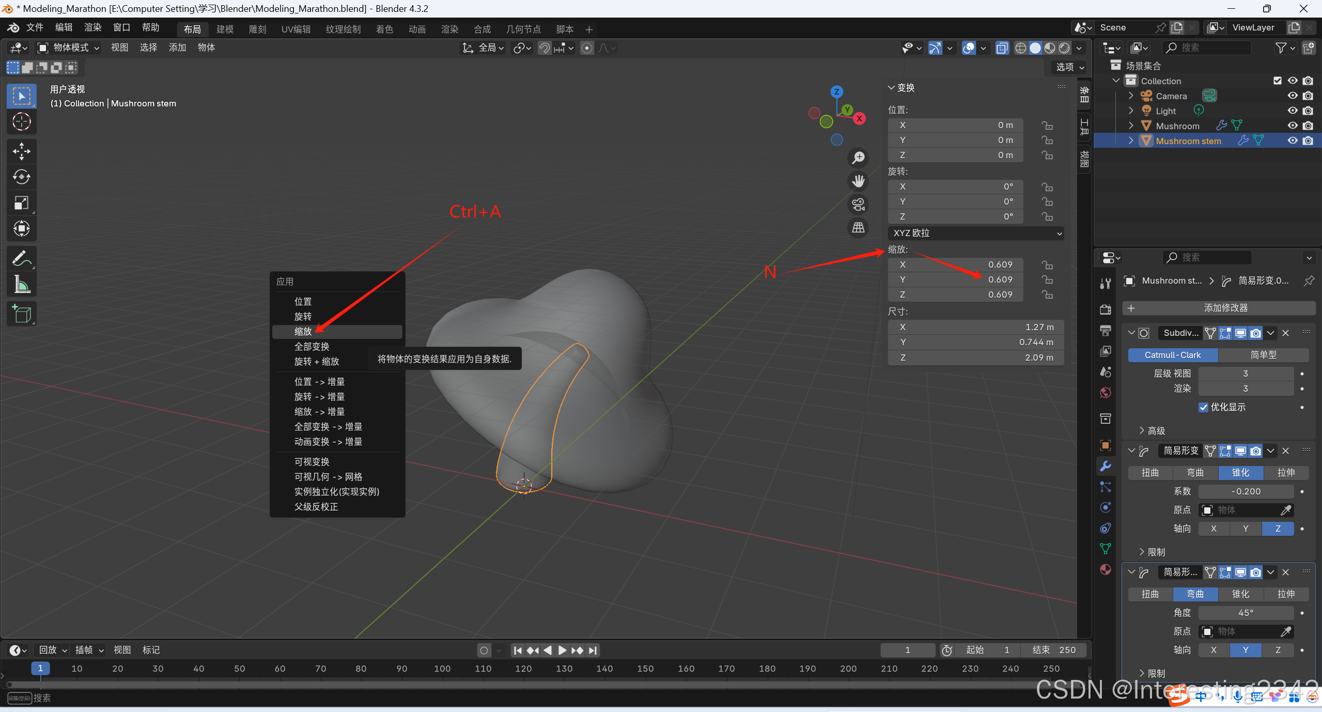Screen dimensions: 1322x712
Task: Open the XYZ 欧拉 rotation mode dropdown
Action: [x=975, y=233]
